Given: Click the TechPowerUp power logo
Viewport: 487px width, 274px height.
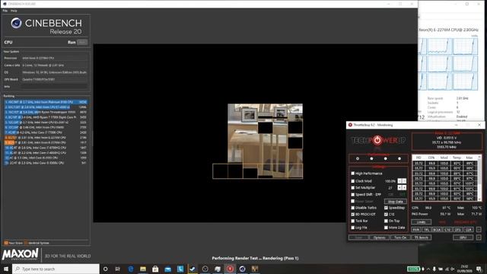Looking at the screenshot, I should [x=377, y=140].
